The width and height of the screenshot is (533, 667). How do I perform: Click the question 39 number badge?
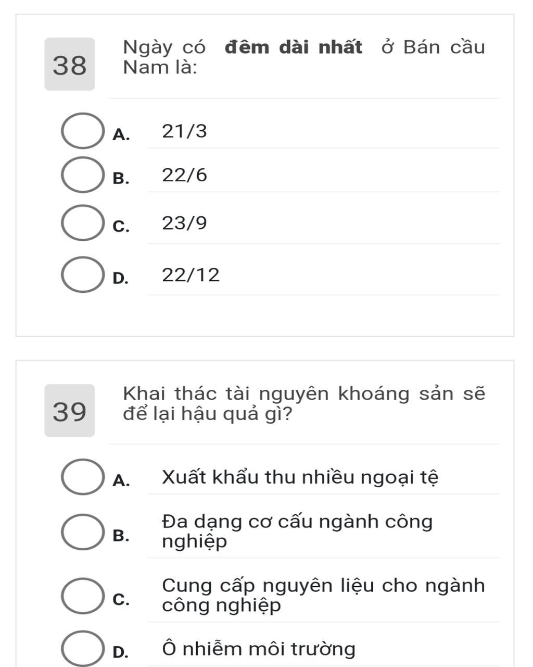(x=70, y=411)
